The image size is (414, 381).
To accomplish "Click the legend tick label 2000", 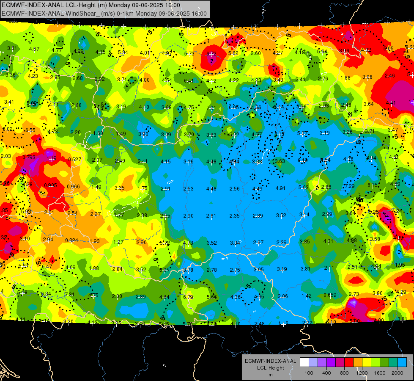I will (398, 373).
